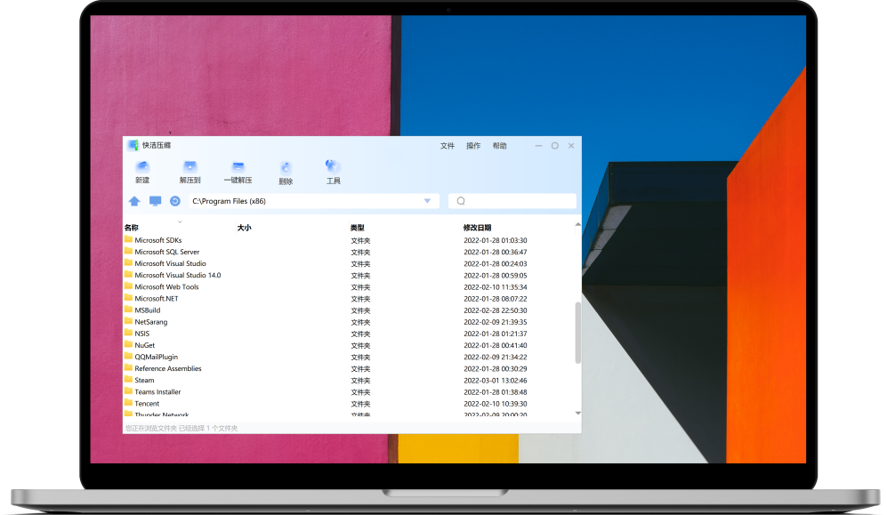The height and width of the screenshot is (515, 887).
Task: Click the 删除 (Delete) toolbar icon
Action: 286,168
